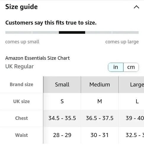Click the highlighted true-to-size fit bar segment
The width and height of the screenshot is (144, 148).
[72, 33]
